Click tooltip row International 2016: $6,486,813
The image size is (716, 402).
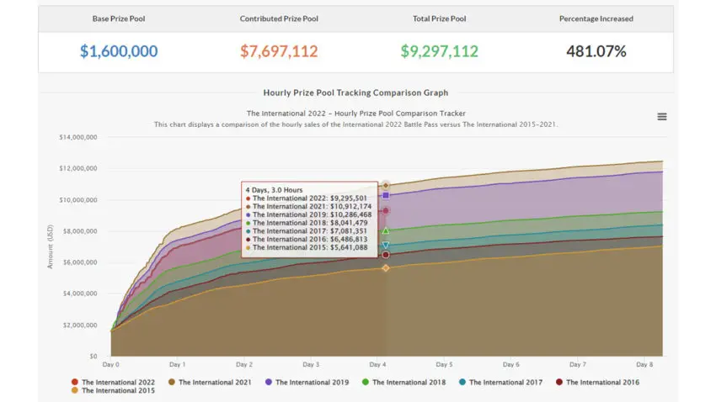pyautogui.click(x=307, y=240)
